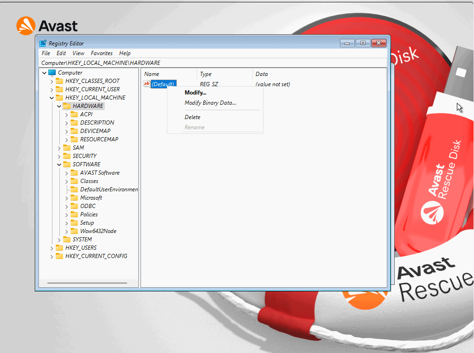Click the HKEY_LOCAL_MACHINE folder icon

pos(59,98)
